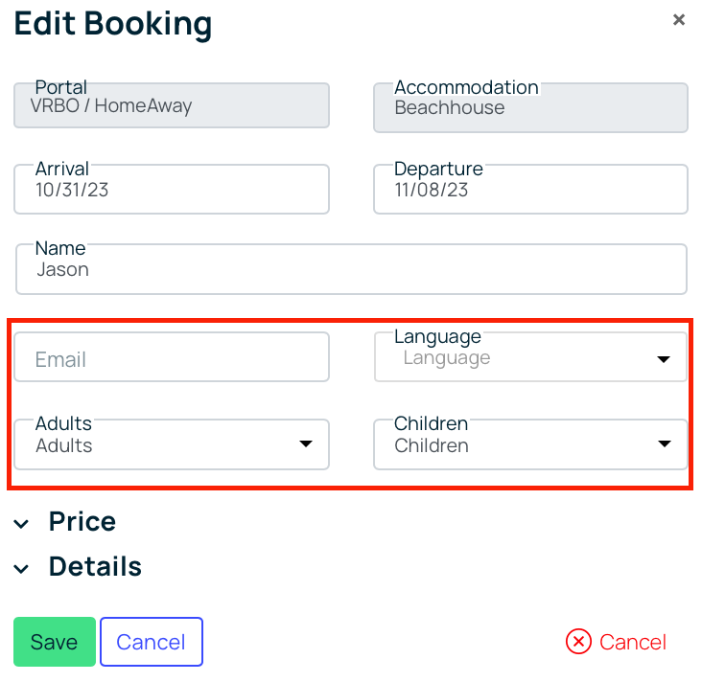The height and width of the screenshot is (682, 702).
Task: Click the green Save button
Action: coord(55,642)
